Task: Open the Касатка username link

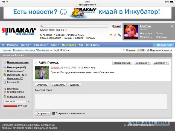Action: click(145, 26)
